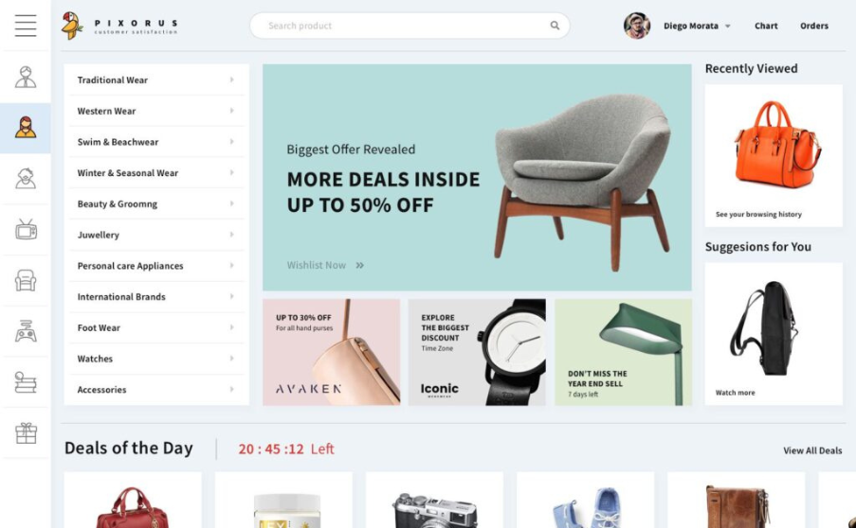
Task: Open the TV electronics sidebar icon
Action: (x=26, y=229)
